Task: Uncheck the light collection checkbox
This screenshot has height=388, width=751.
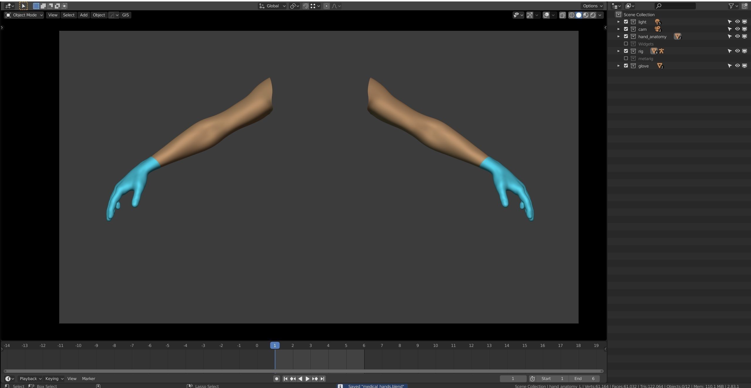Action: tap(626, 22)
